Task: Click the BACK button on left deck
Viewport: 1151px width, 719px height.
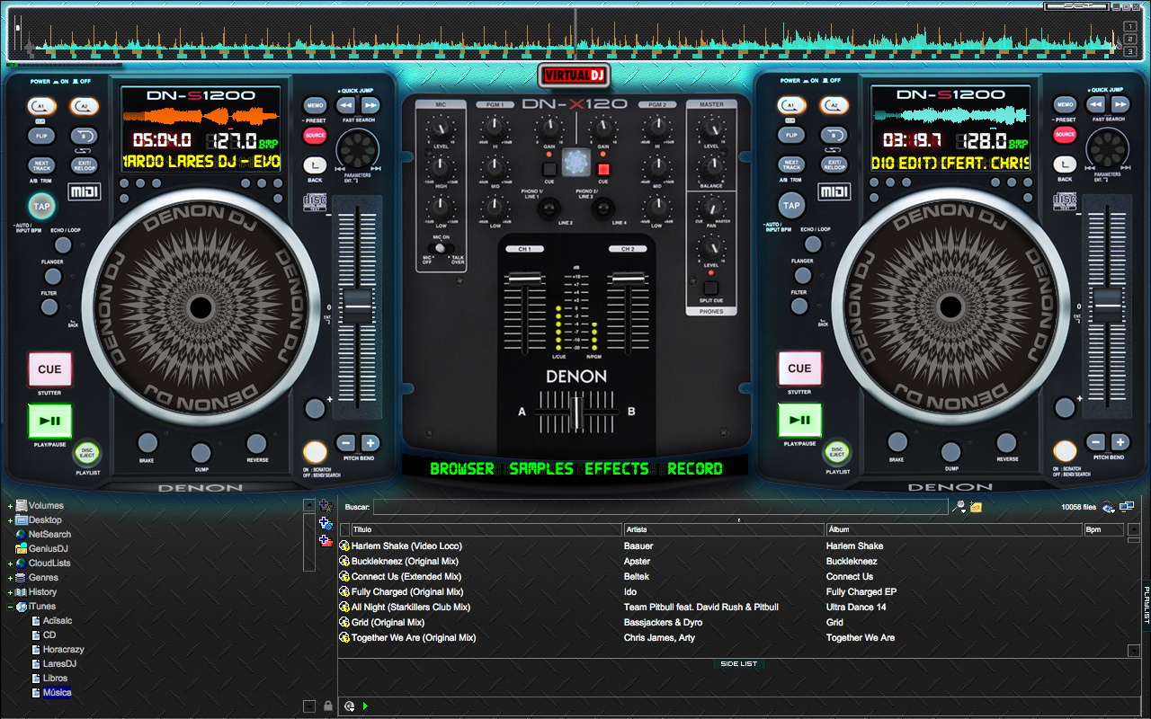Action: (x=315, y=165)
